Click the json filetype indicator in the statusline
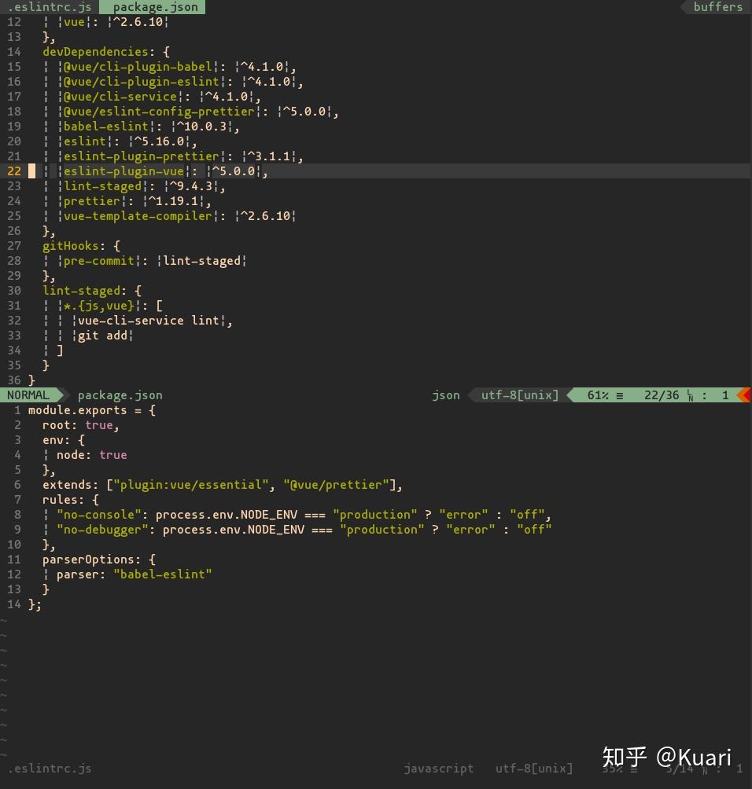 click(445, 395)
